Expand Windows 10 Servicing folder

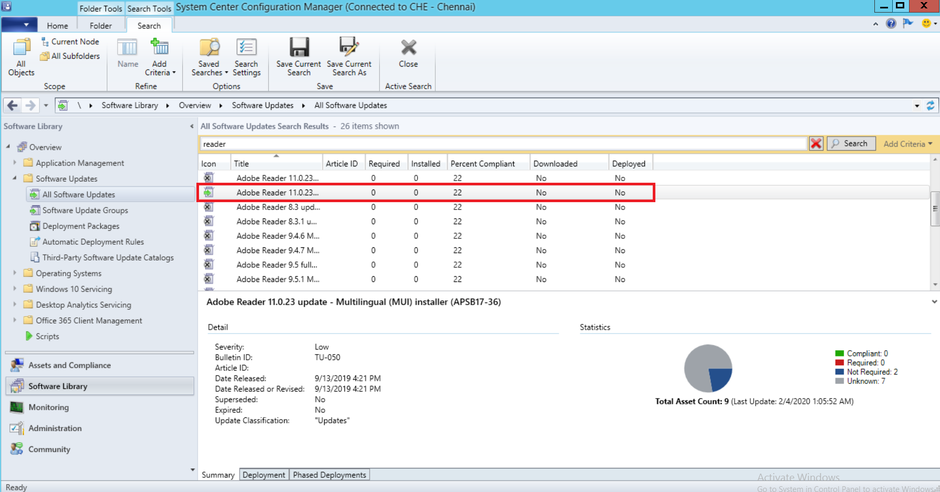coord(15,289)
